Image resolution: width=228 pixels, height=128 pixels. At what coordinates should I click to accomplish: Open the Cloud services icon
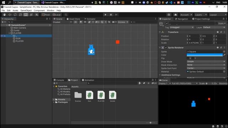tap(176, 15)
